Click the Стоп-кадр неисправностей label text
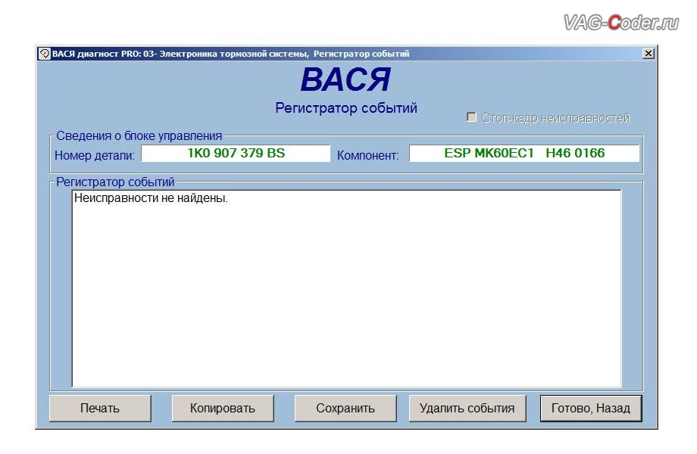697x454 pixels. pyautogui.click(x=555, y=117)
